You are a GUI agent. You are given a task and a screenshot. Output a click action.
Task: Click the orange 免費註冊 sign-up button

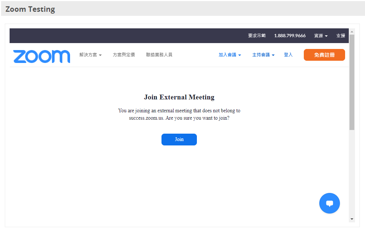324,55
